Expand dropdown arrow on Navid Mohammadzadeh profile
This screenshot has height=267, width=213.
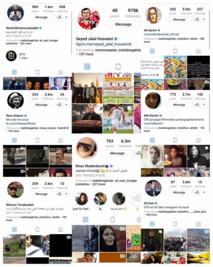66,17
